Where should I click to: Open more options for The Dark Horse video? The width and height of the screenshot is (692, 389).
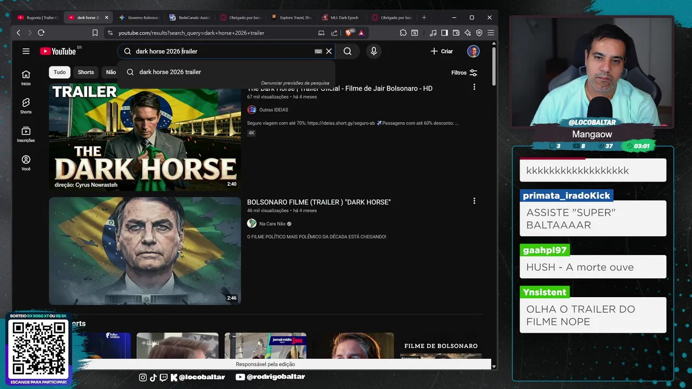tap(474, 87)
